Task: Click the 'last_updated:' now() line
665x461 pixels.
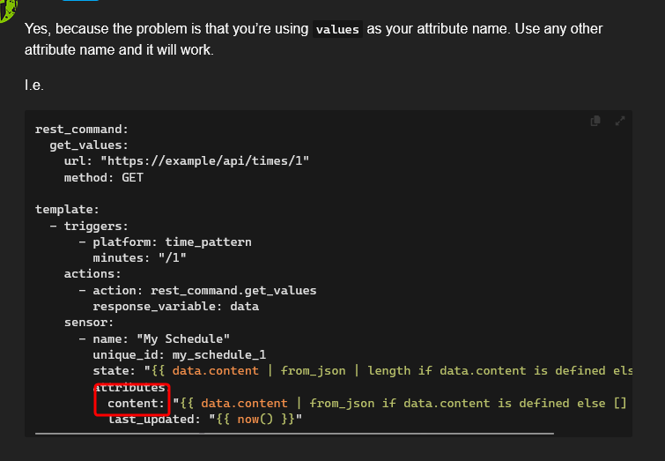Action: (204, 420)
